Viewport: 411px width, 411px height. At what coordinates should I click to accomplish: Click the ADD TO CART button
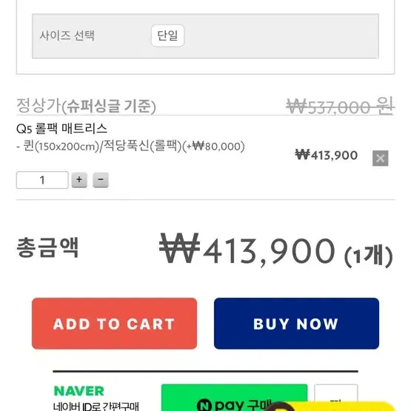tap(114, 324)
